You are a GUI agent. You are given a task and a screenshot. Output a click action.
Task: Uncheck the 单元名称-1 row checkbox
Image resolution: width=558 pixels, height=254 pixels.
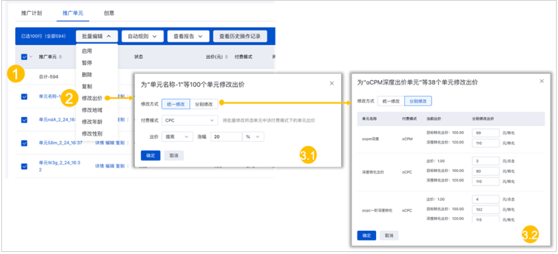click(24, 97)
